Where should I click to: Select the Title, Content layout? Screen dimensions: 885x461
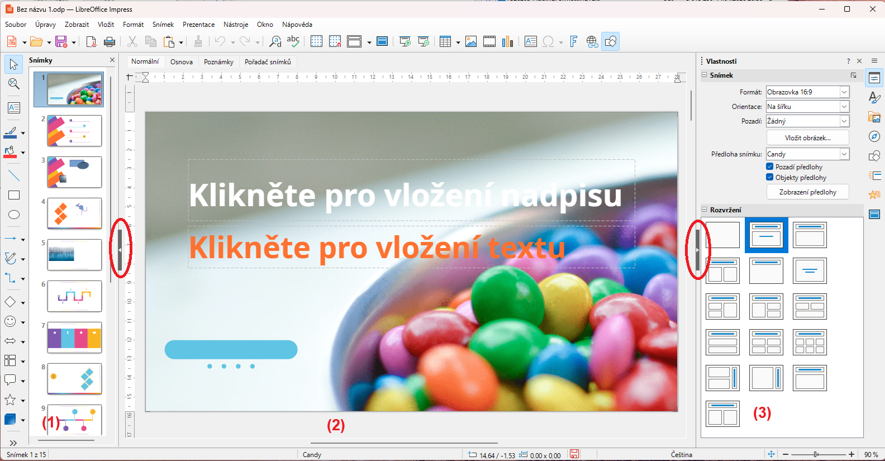(x=810, y=235)
